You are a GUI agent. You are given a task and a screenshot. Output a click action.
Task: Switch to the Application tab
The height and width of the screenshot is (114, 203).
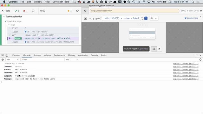click(83, 55)
